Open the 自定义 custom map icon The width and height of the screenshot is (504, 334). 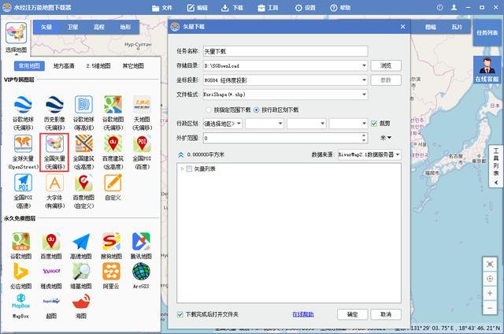coord(113,183)
